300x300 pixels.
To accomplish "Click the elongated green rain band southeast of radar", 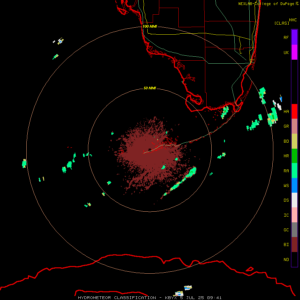I will point(181,182).
